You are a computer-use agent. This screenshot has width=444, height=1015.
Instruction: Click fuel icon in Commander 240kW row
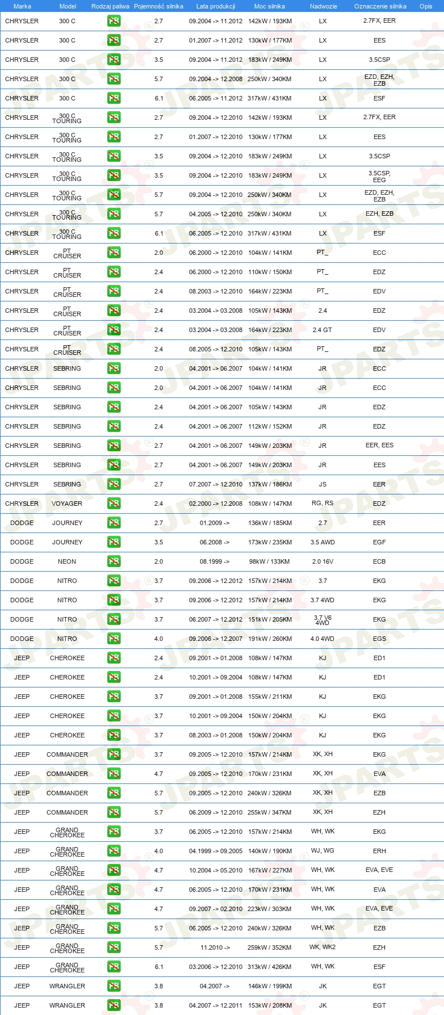tap(114, 793)
